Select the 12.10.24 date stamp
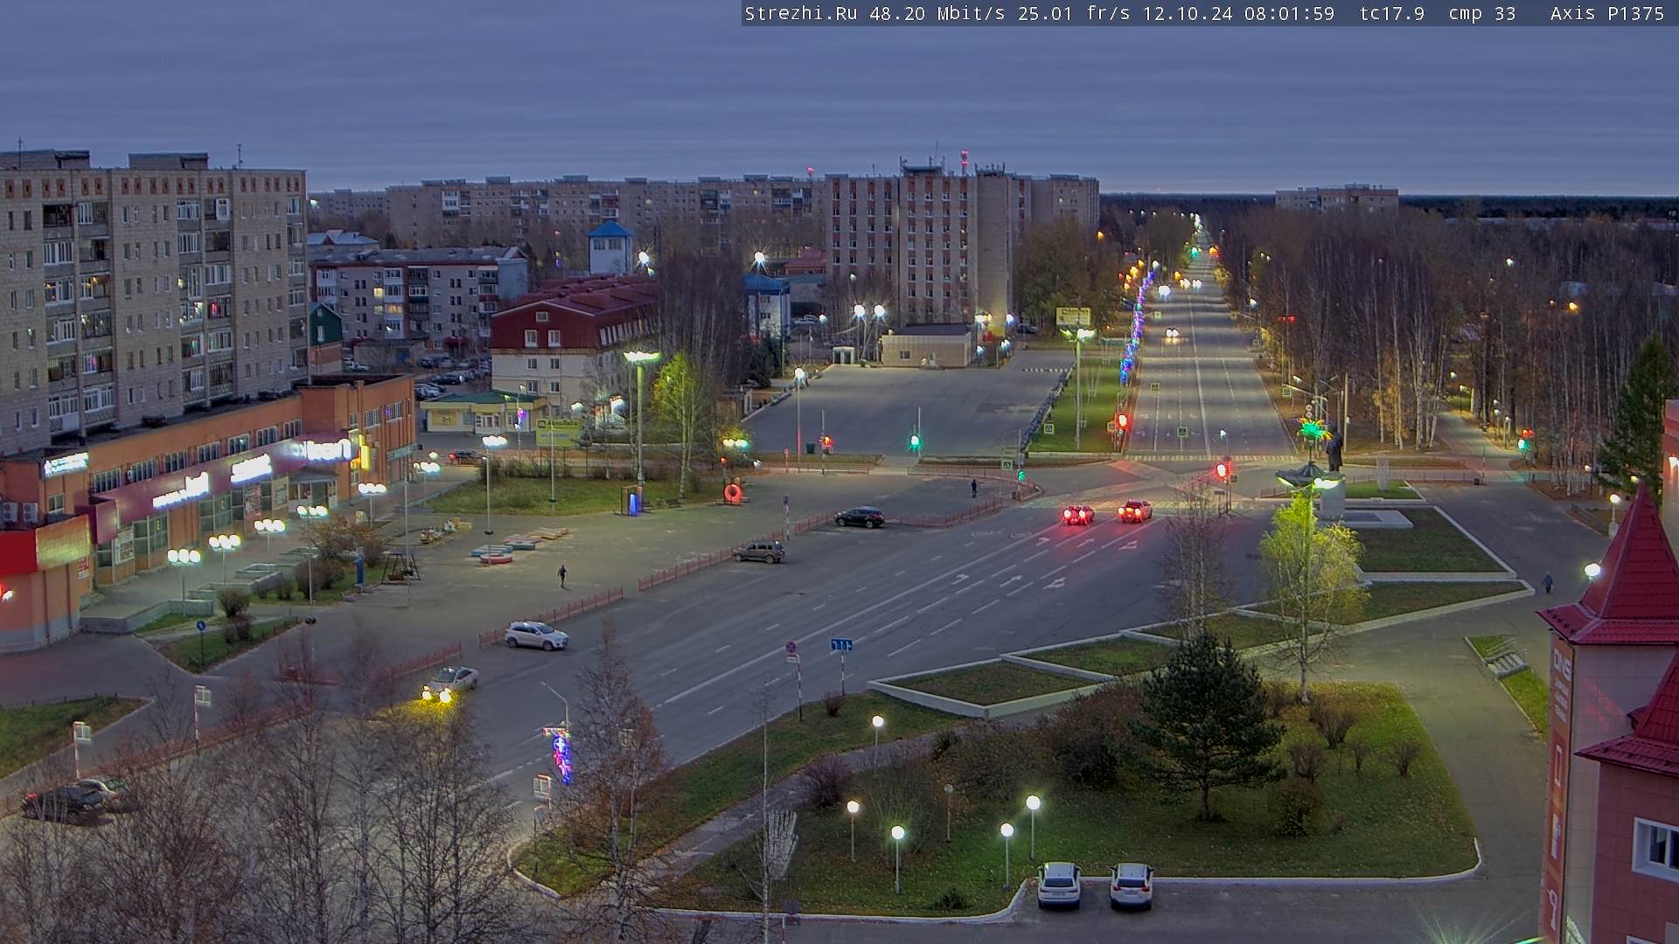This screenshot has width=1679, height=944. [1187, 13]
